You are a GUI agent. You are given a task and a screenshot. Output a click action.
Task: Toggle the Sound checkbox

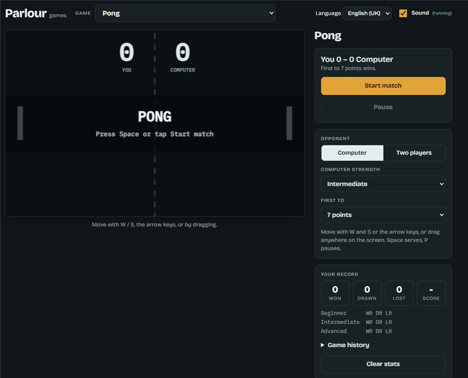coord(403,13)
